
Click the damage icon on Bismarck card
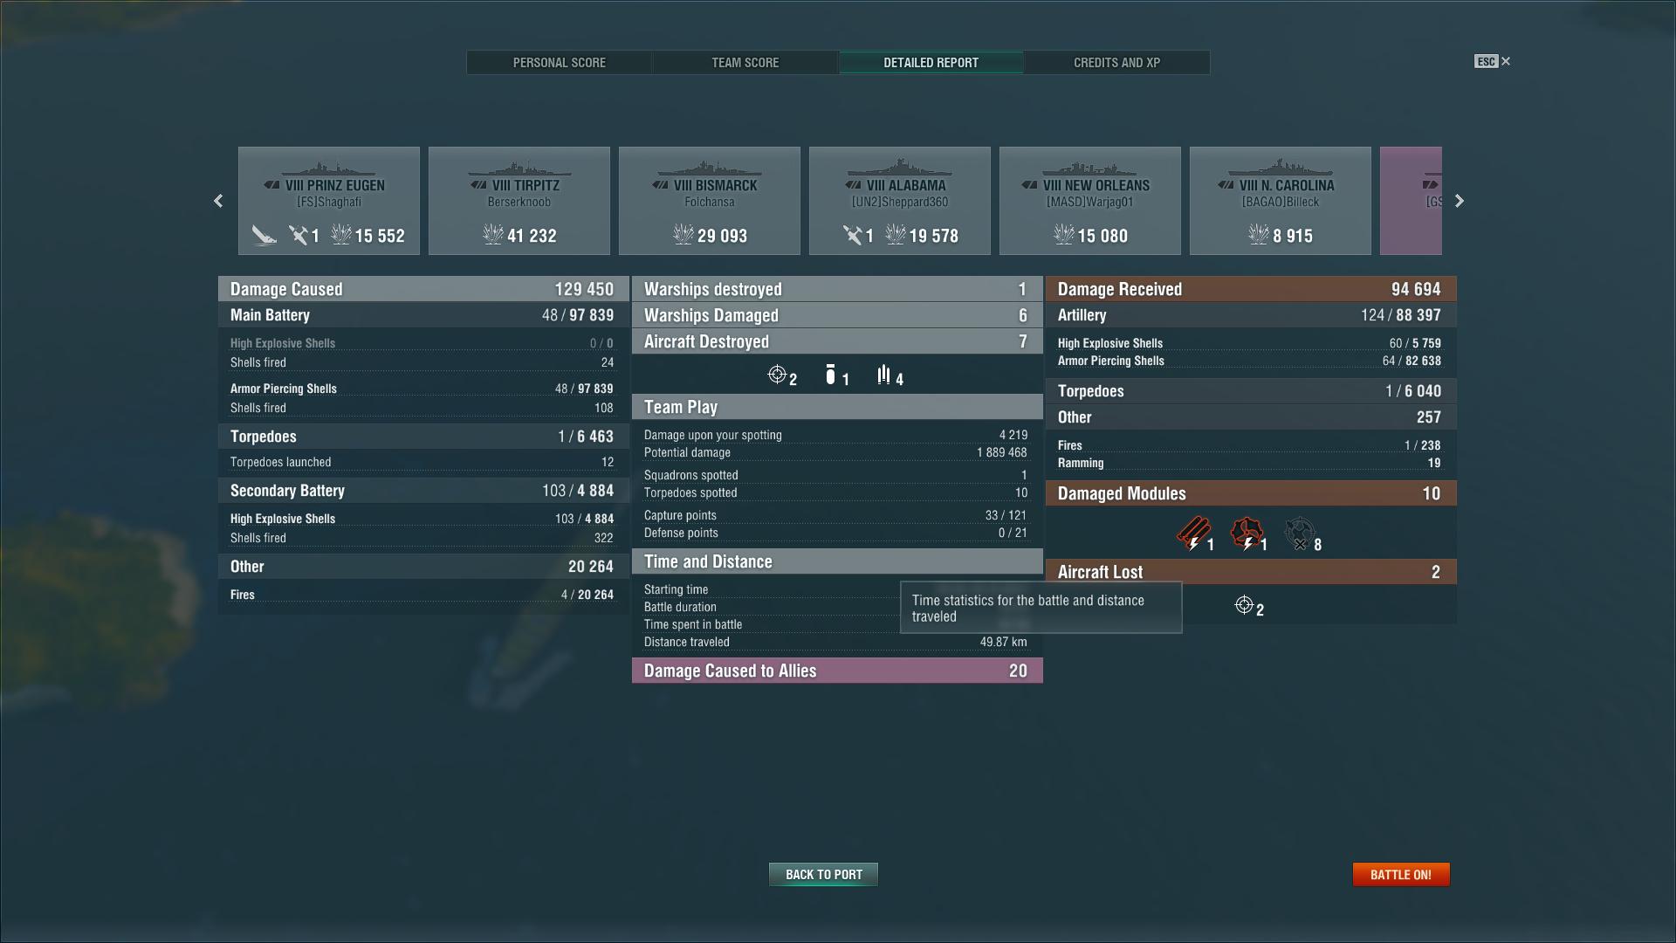[x=683, y=234]
